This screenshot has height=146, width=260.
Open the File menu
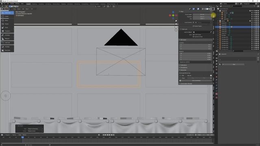point(4,4)
